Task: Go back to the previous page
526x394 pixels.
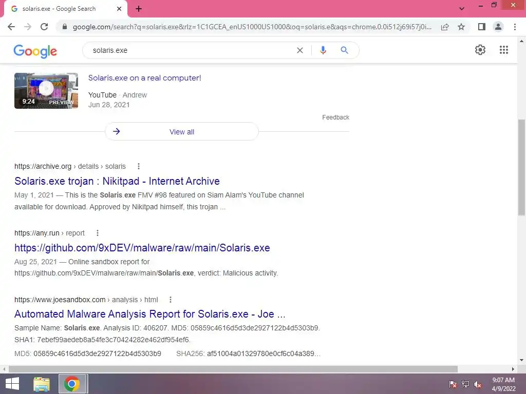Action: coord(11,27)
